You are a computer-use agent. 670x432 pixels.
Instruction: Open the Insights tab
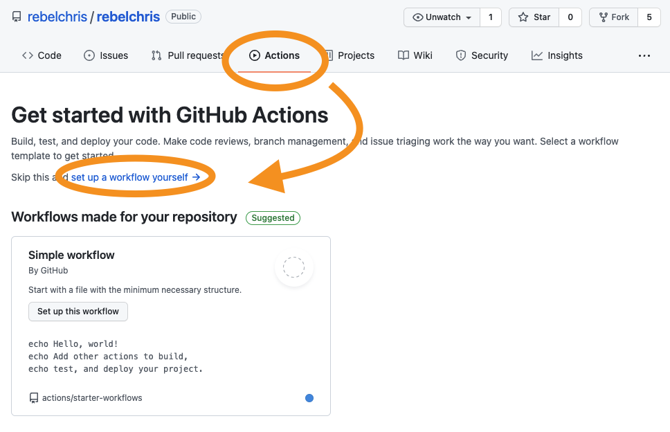point(556,55)
